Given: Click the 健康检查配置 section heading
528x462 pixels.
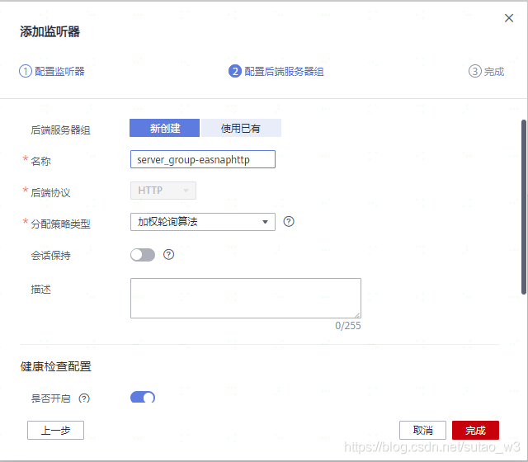Looking at the screenshot, I should [56, 366].
